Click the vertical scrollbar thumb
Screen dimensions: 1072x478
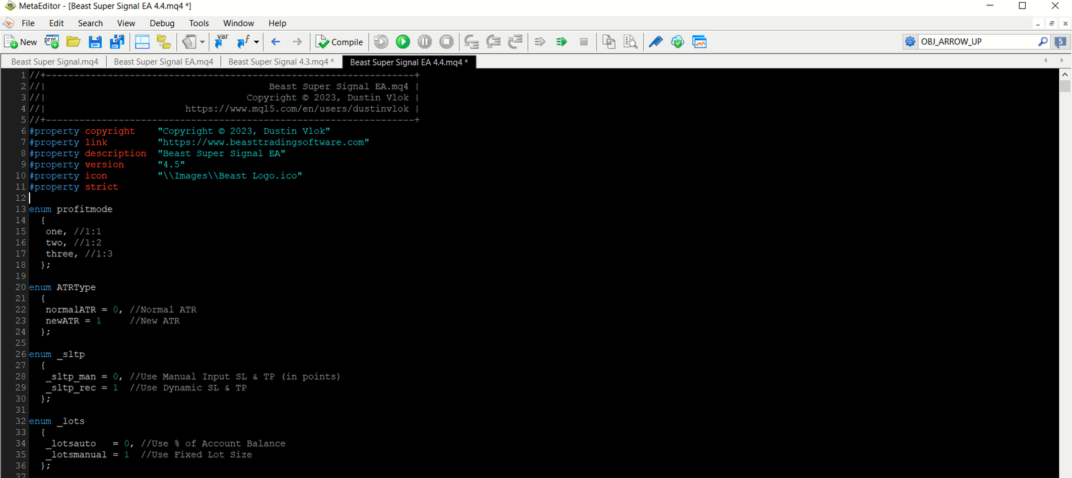1065,87
